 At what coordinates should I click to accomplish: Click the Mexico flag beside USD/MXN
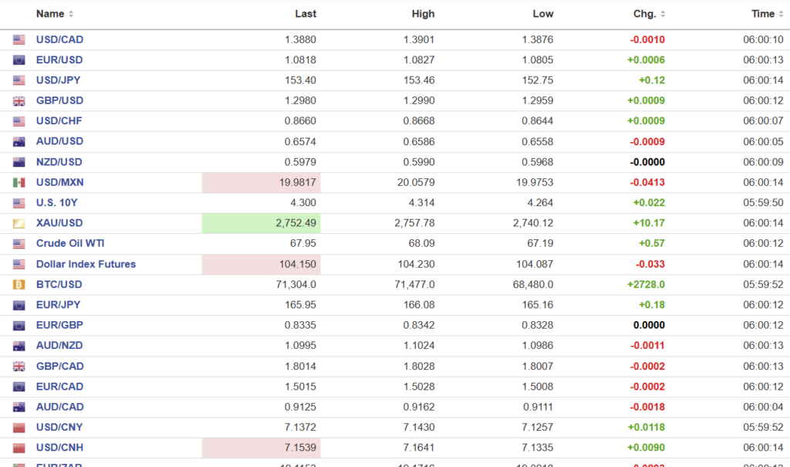coord(19,183)
